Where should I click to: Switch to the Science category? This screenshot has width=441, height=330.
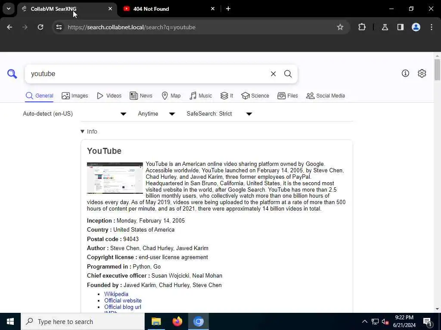coord(255,96)
